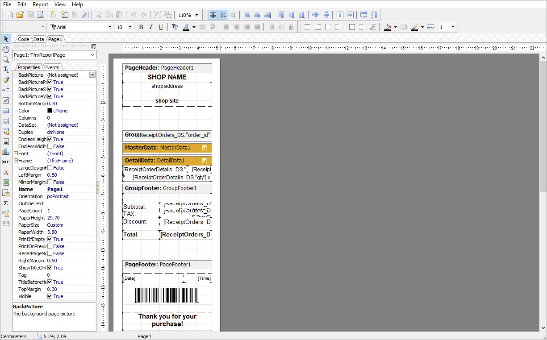This screenshot has width=547, height=340.
Task: Expand the Frame property node
Action: click(16, 161)
